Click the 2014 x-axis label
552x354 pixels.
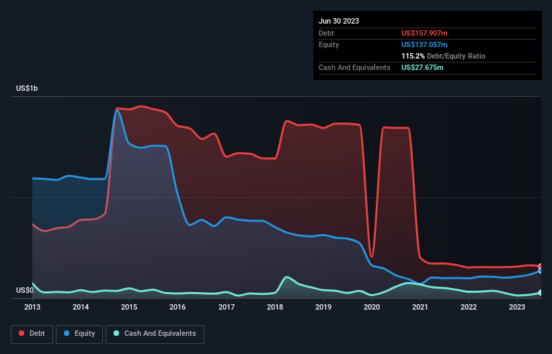tap(81, 307)
